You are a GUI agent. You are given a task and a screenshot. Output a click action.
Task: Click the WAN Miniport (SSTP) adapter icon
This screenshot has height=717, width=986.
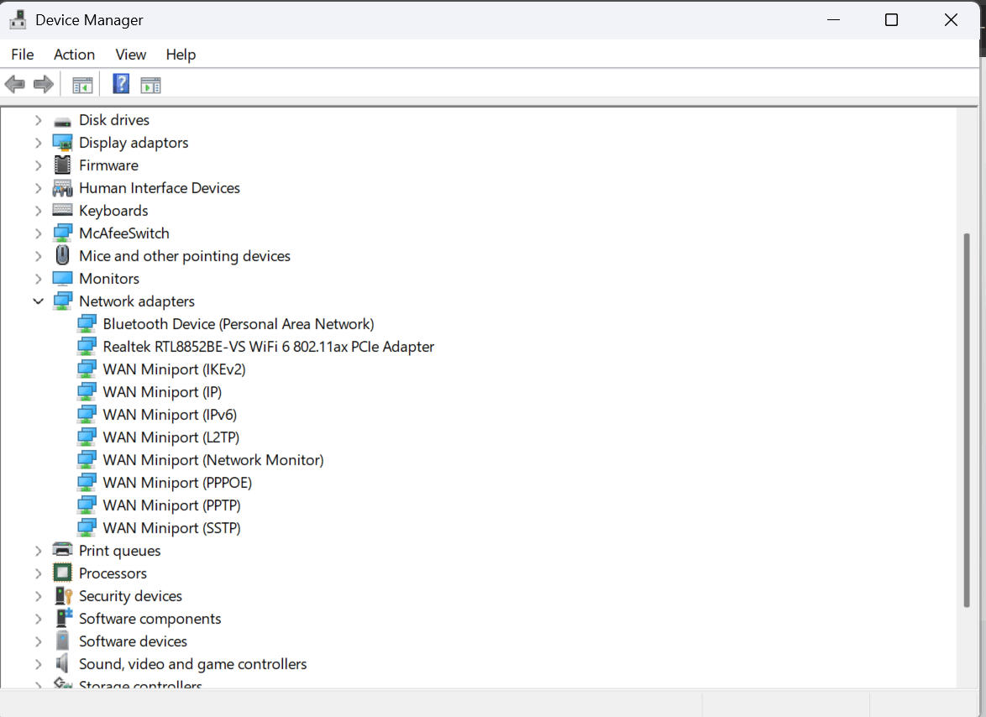pos(87,527)
